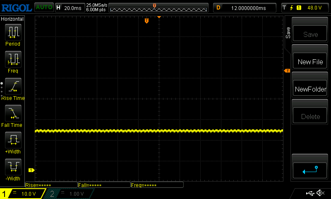This screenshot has height=199, width=331.
Task: Click the rising edge trigger icon
Action: click(291, 8)
